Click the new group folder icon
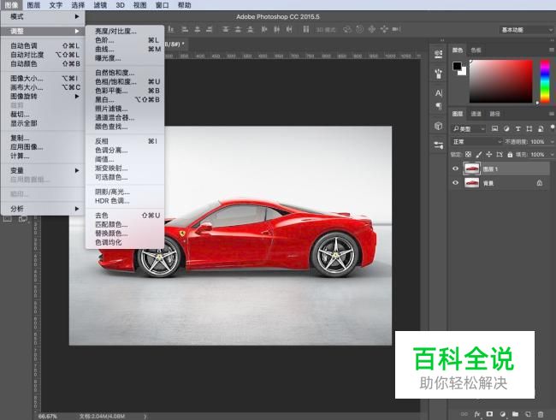The image size is (556, 420). (515, 413)
